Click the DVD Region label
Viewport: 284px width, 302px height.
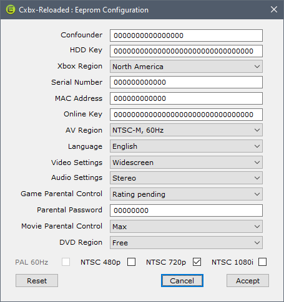tap(81, 242)
